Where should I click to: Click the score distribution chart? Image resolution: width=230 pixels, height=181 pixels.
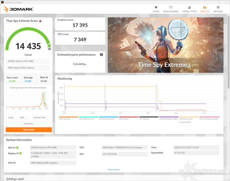tap(28, 100)
